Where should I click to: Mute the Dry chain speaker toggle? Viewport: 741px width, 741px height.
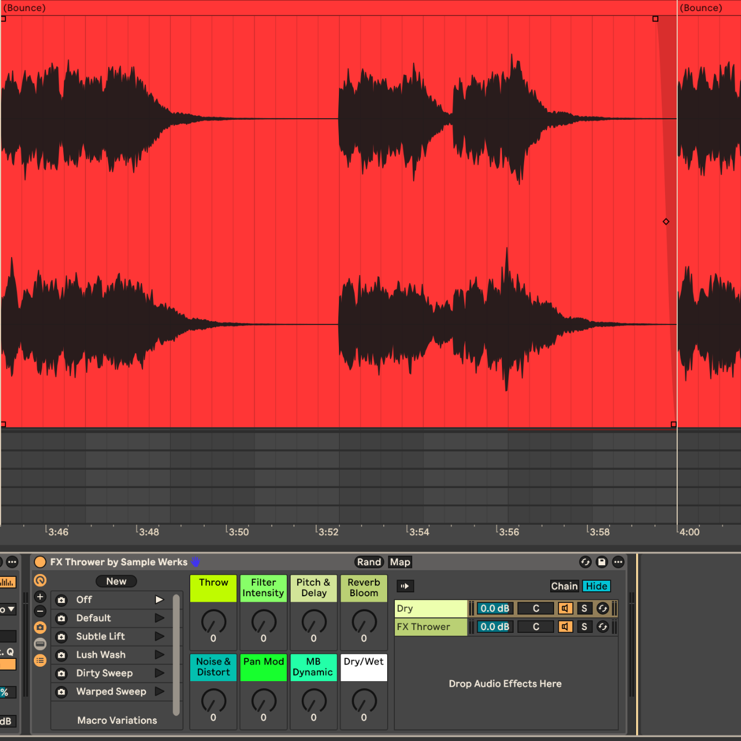click(x=565, y=608)
